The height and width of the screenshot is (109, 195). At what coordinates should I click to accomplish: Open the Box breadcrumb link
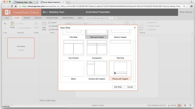click(x=44, y=12)
